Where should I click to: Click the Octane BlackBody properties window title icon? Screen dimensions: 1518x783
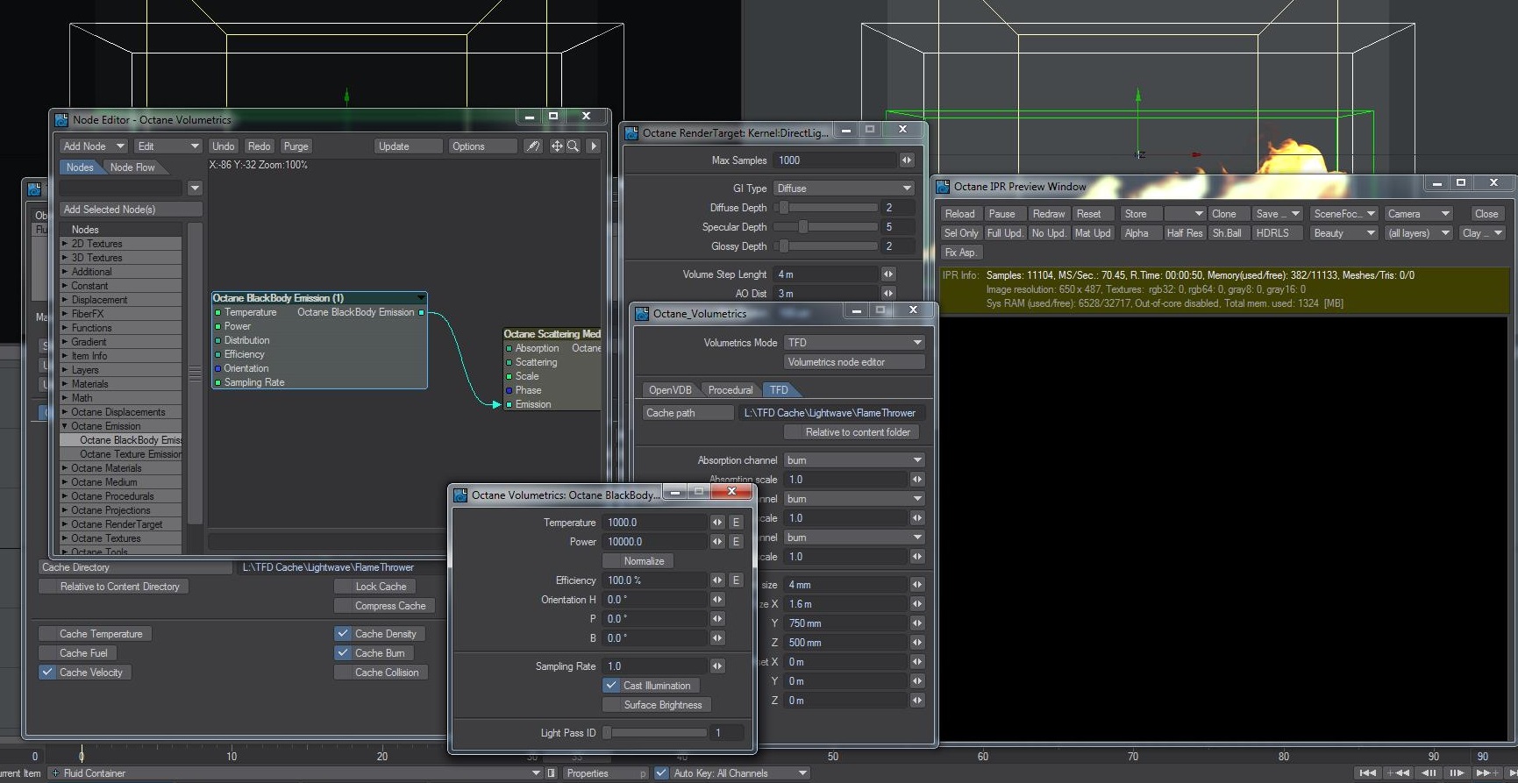460,495
